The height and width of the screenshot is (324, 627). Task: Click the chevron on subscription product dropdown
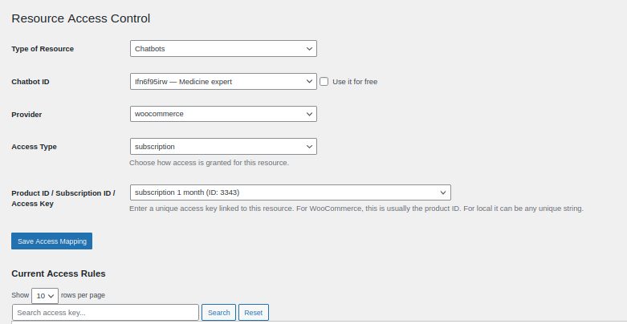443,192
